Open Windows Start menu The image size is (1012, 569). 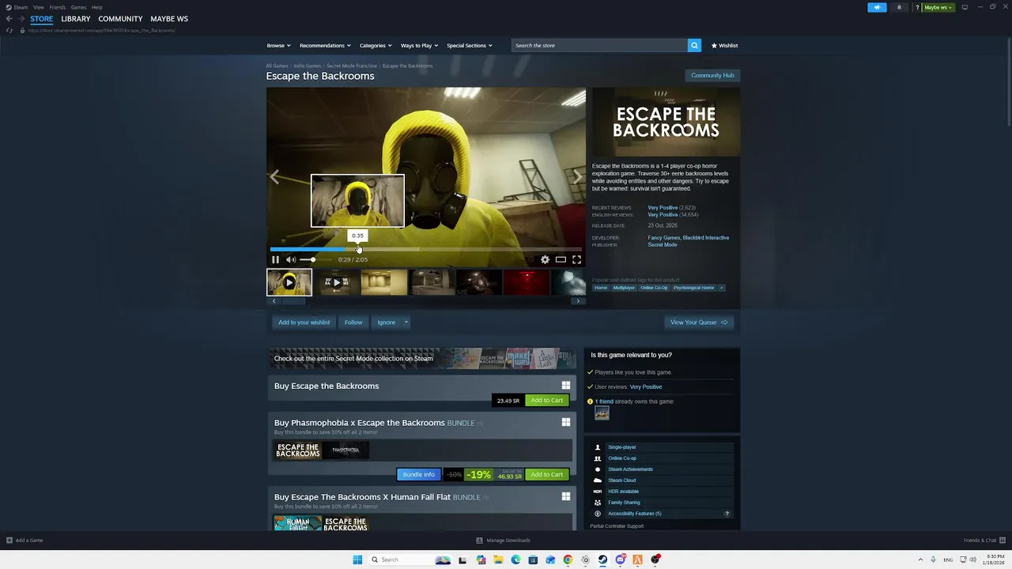tap(357, 560)
